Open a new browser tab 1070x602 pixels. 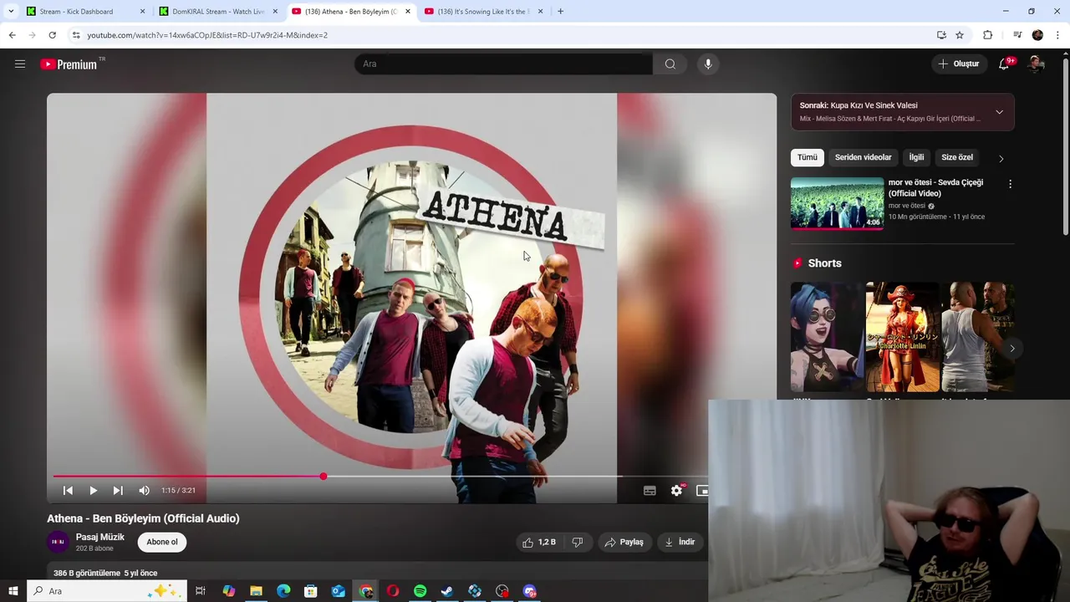560,12
